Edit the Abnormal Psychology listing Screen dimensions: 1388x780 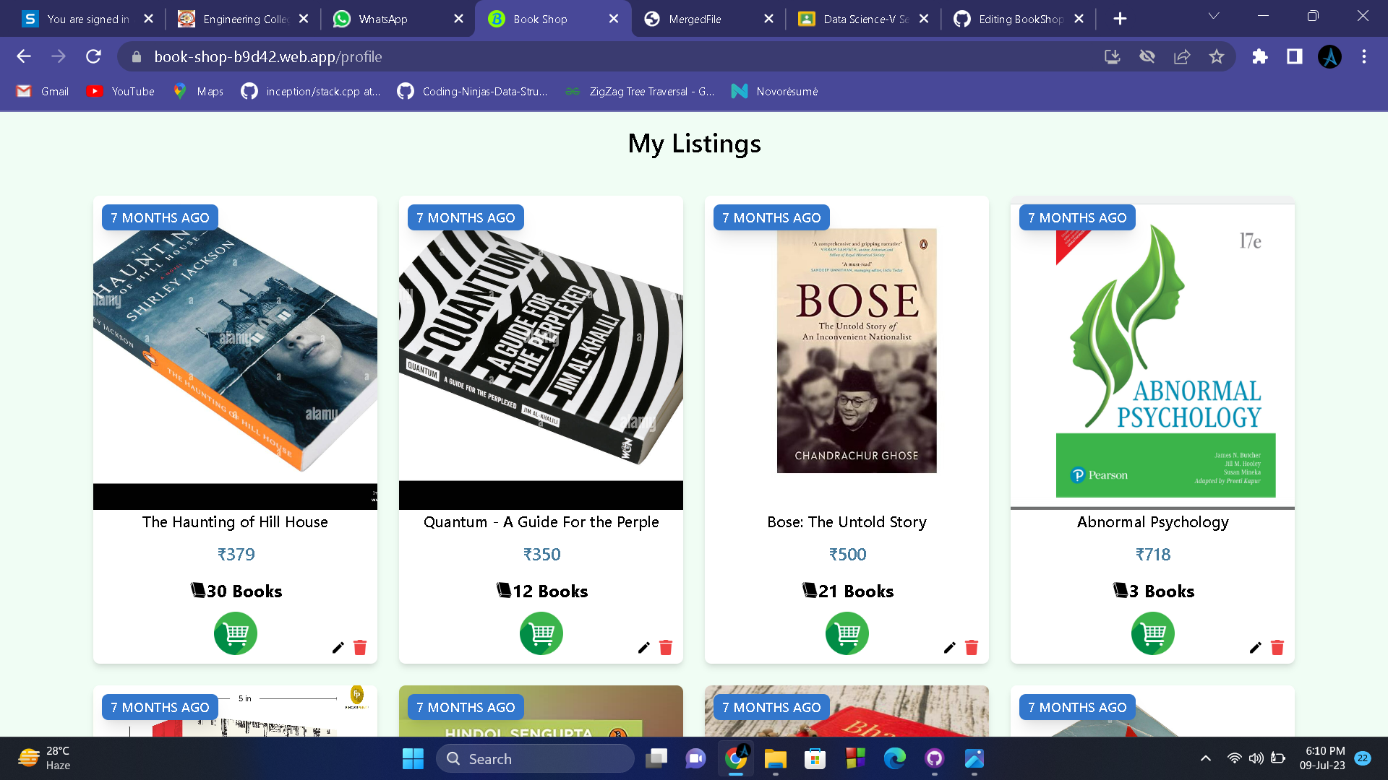coord(1255,648)
